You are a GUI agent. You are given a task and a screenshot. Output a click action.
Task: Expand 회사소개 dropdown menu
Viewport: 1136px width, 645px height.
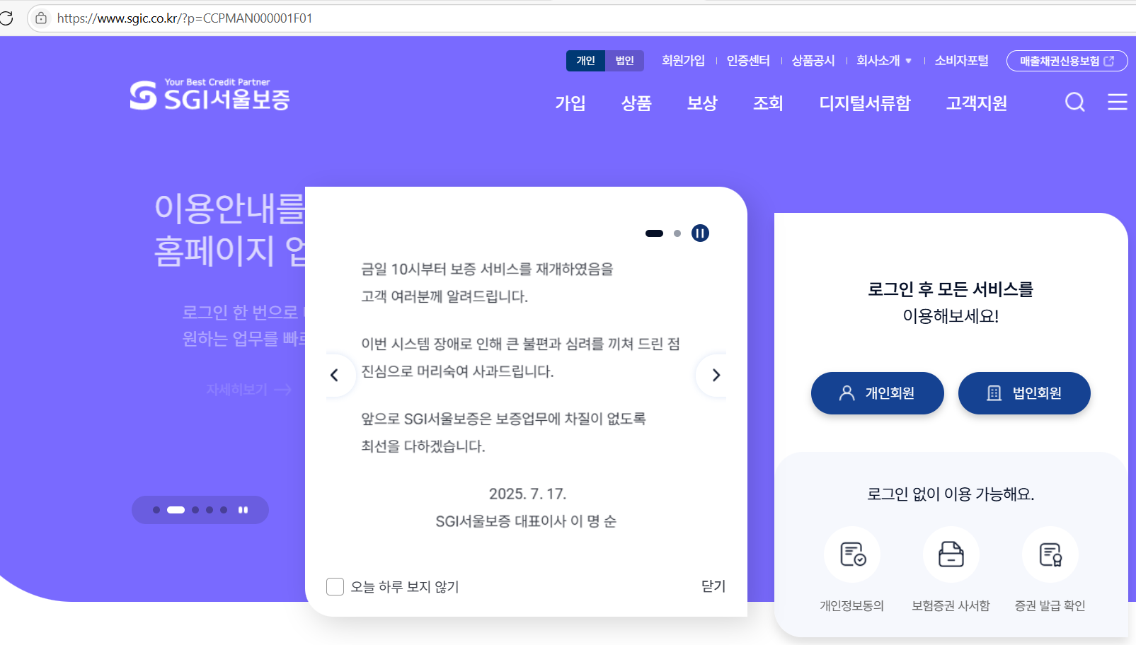(x=884, y=61)
